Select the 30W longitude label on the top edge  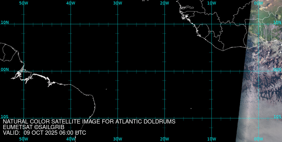coord(118,3)
